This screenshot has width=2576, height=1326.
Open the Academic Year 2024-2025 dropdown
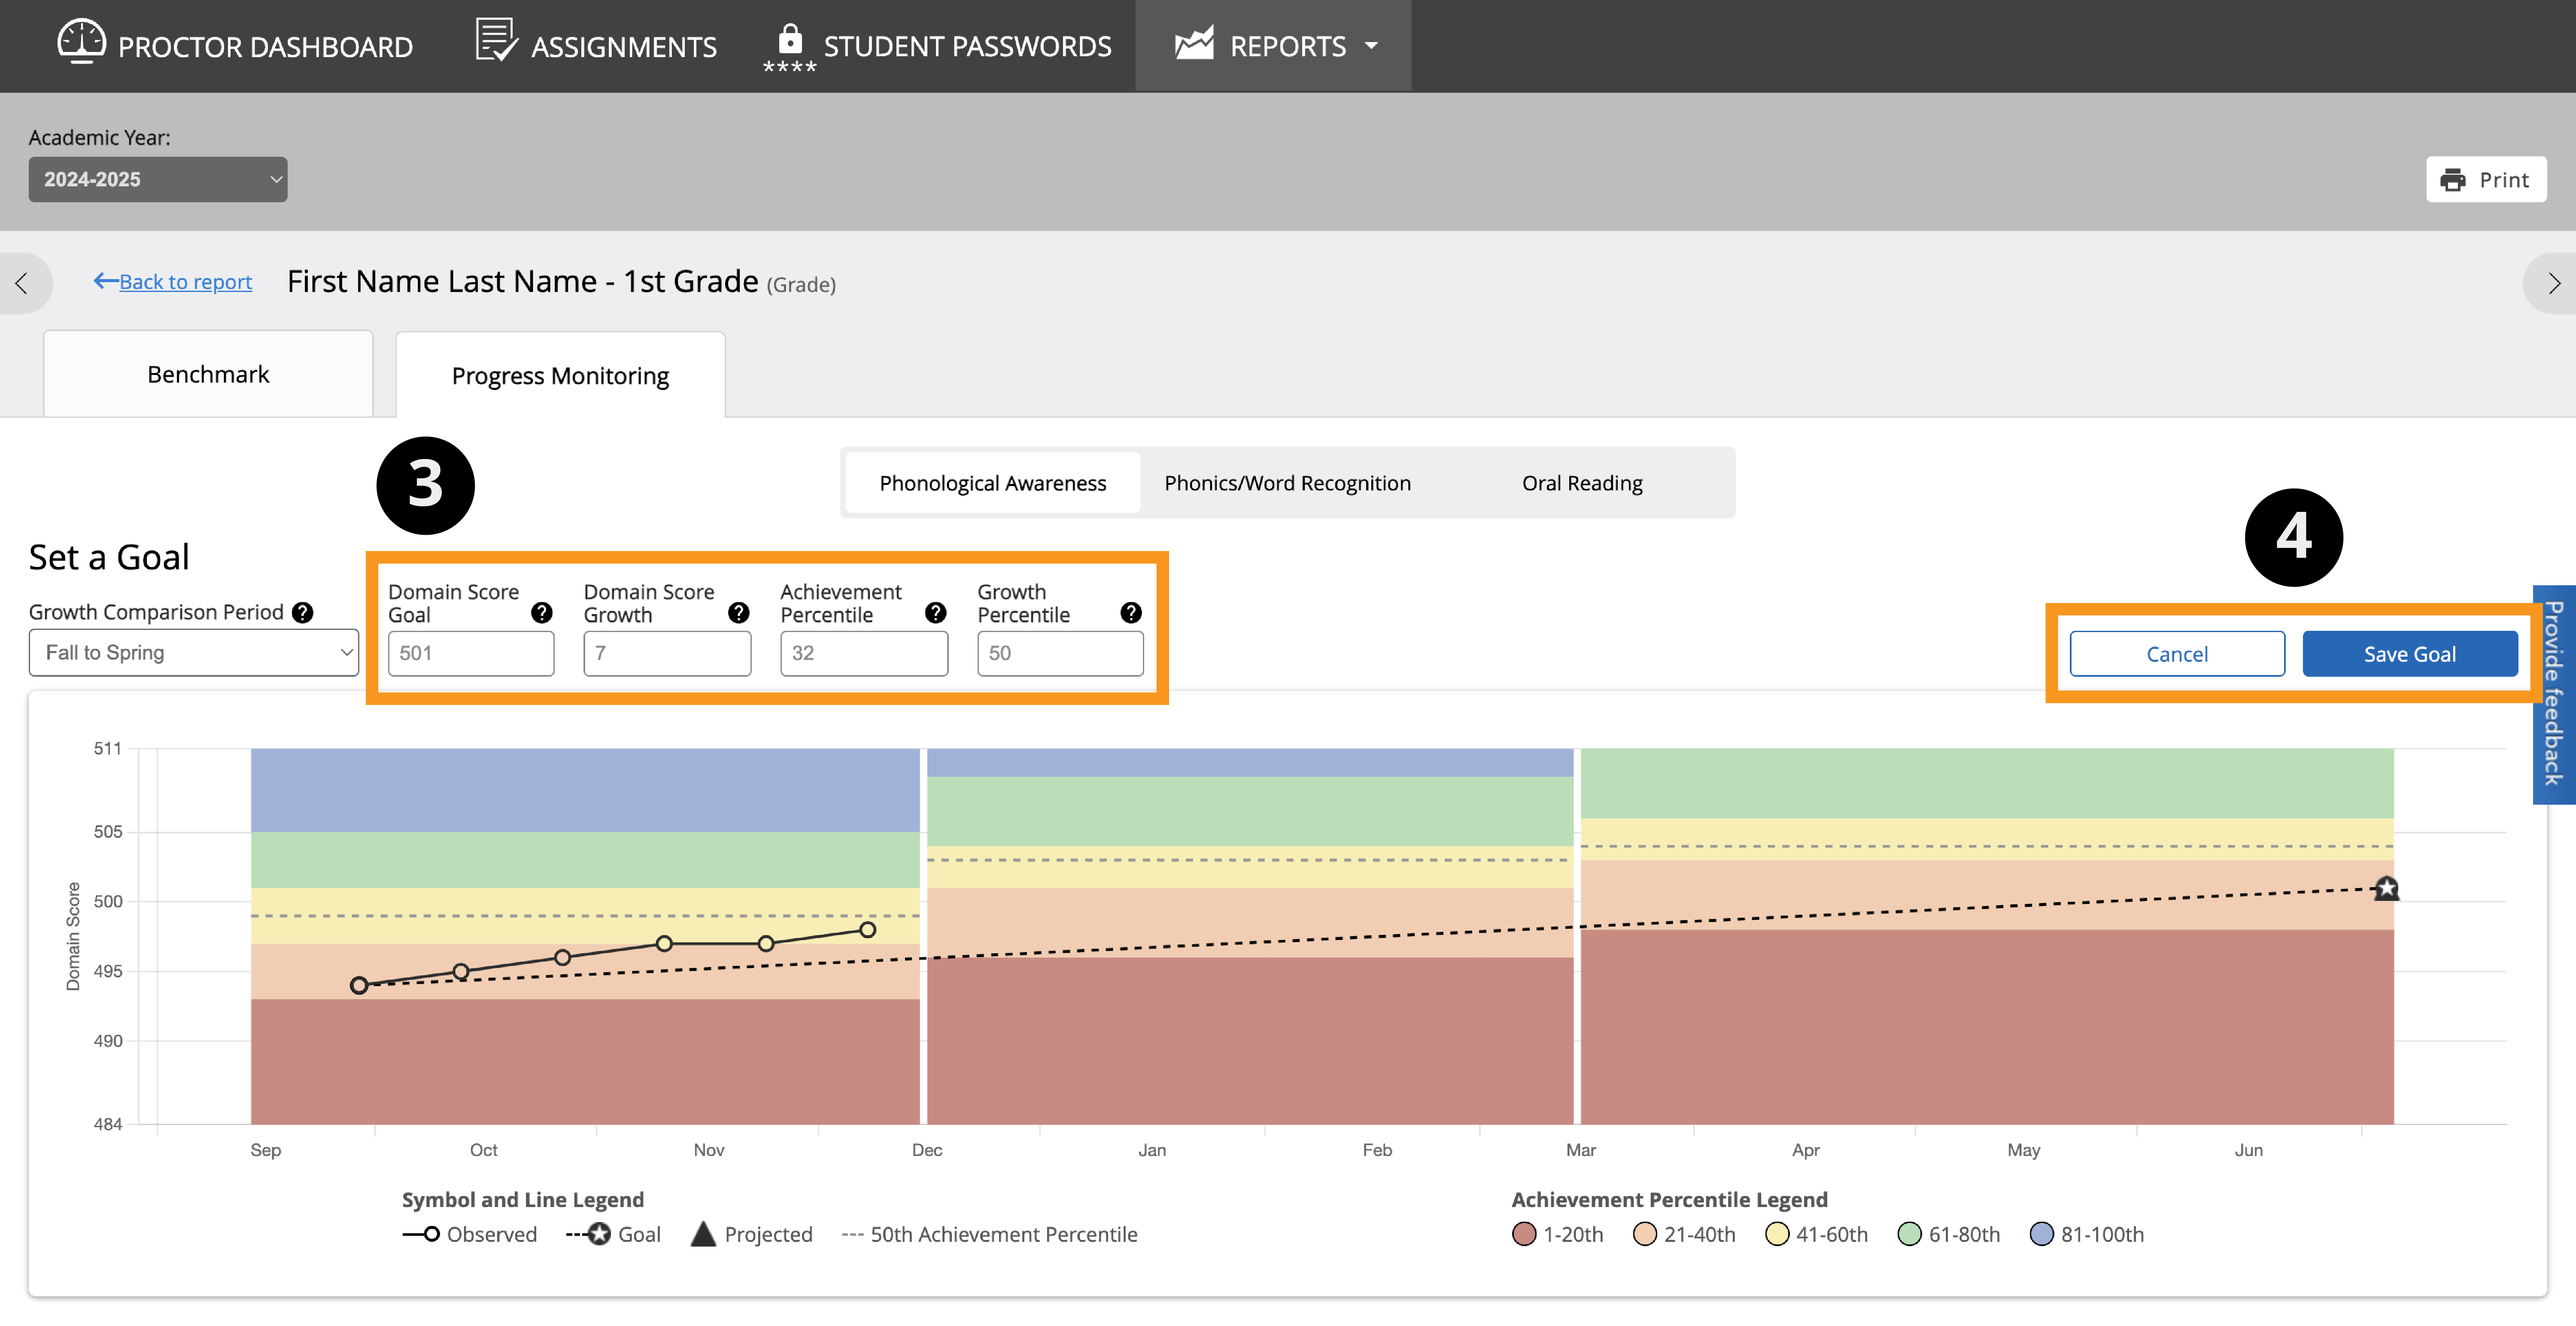point(157,179)
